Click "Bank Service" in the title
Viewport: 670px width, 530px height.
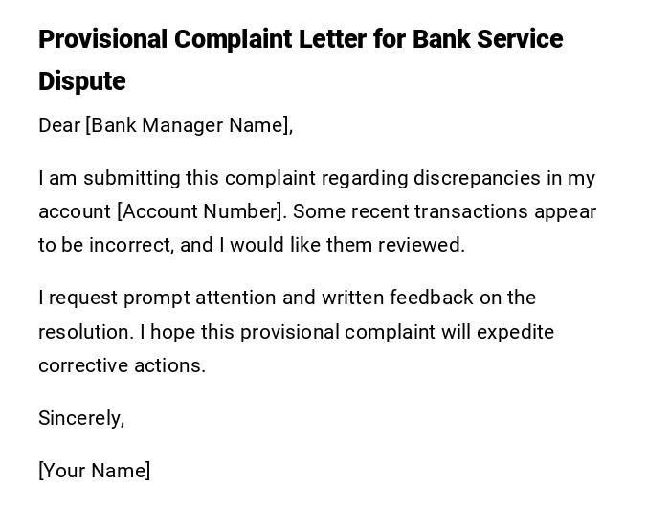(x=488, y=40)
